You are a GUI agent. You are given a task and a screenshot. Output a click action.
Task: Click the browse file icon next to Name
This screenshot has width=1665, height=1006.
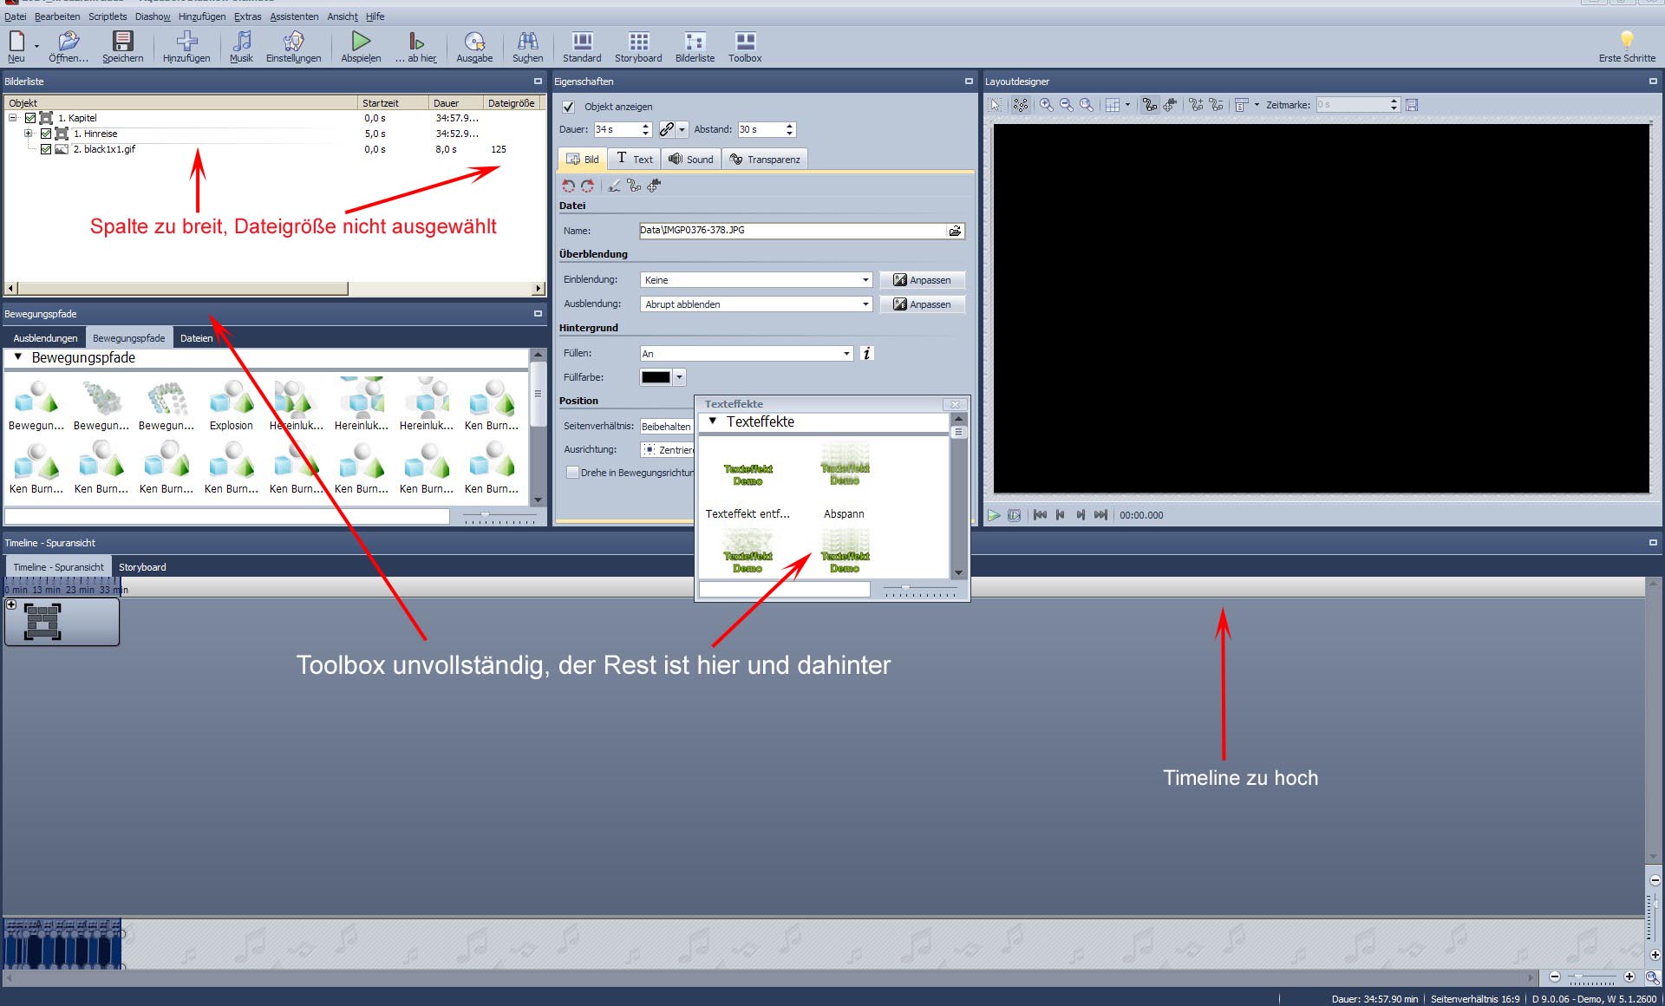pyautogui.click(x=955, y=231)
